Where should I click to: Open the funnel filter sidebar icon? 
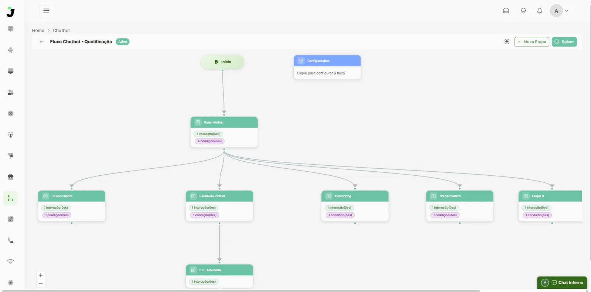pos(11,156)
